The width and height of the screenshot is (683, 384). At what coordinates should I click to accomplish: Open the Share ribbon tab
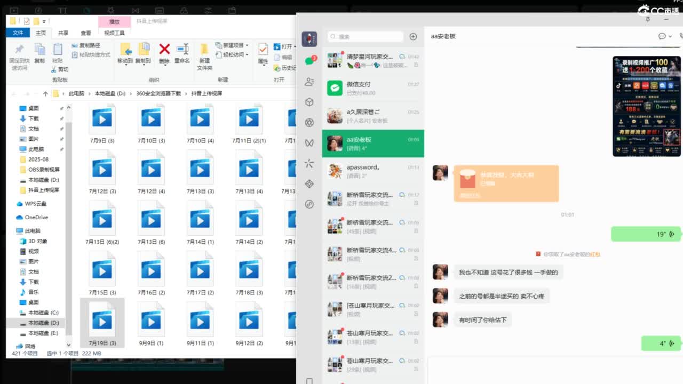63,33
